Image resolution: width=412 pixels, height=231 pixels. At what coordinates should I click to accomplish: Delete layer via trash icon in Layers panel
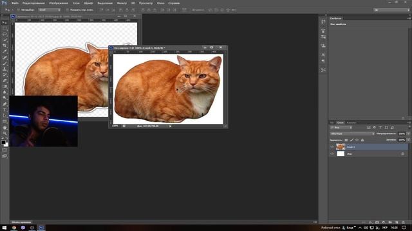tap(404, 223)
